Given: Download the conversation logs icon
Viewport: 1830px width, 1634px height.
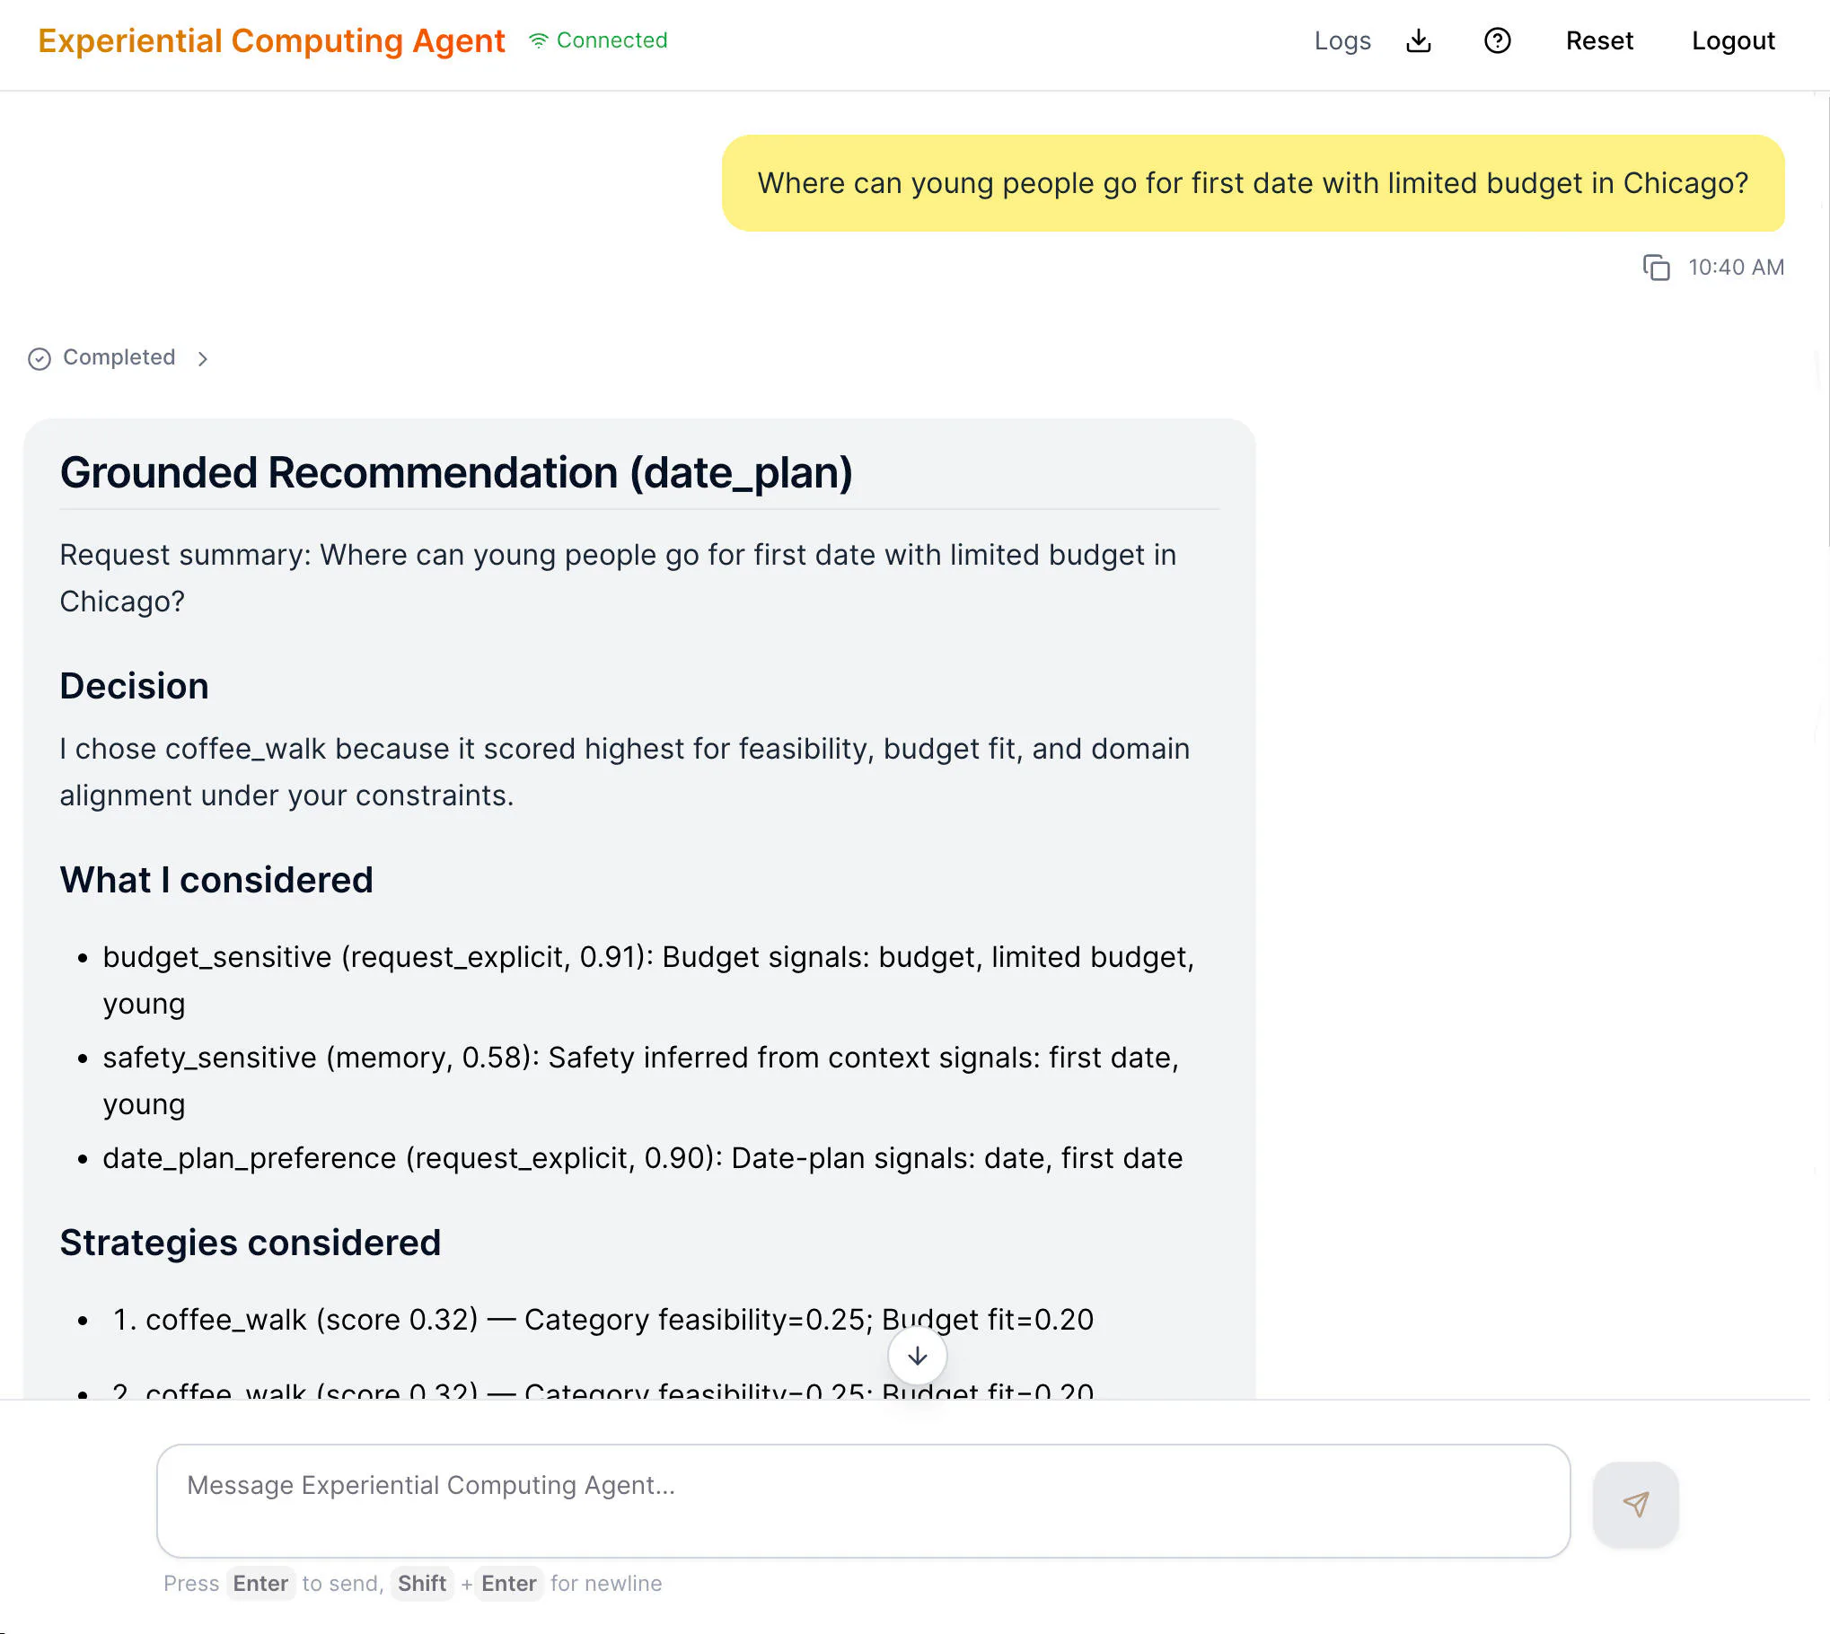Looking at the screenshot, I should tap(1418, 41).
